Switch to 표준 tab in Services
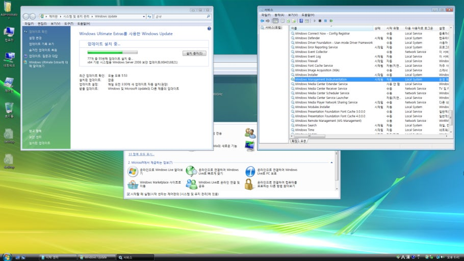Screen dimensions: 464x261 pos(303,141)
